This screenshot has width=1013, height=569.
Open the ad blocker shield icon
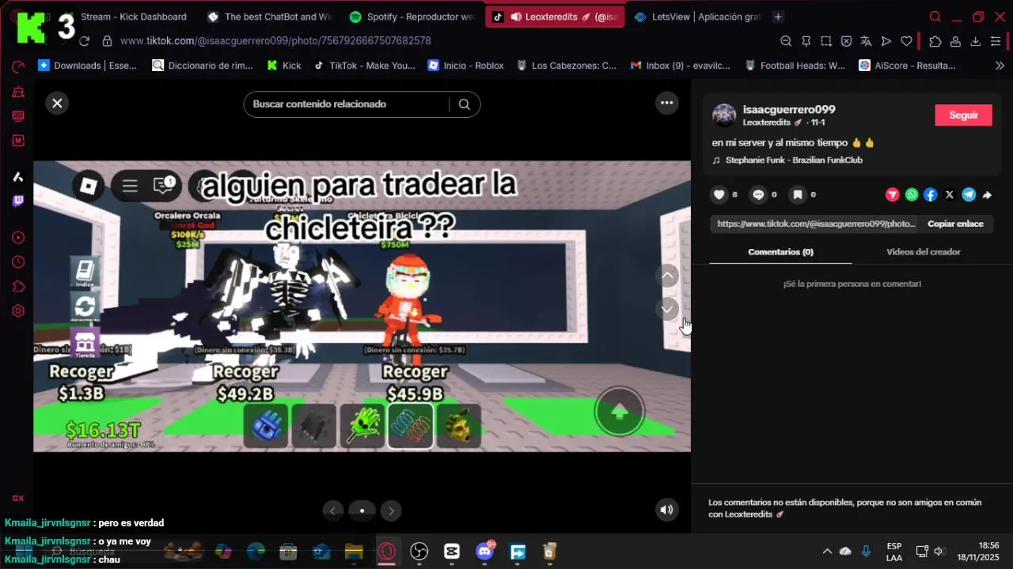pos(846,41)
